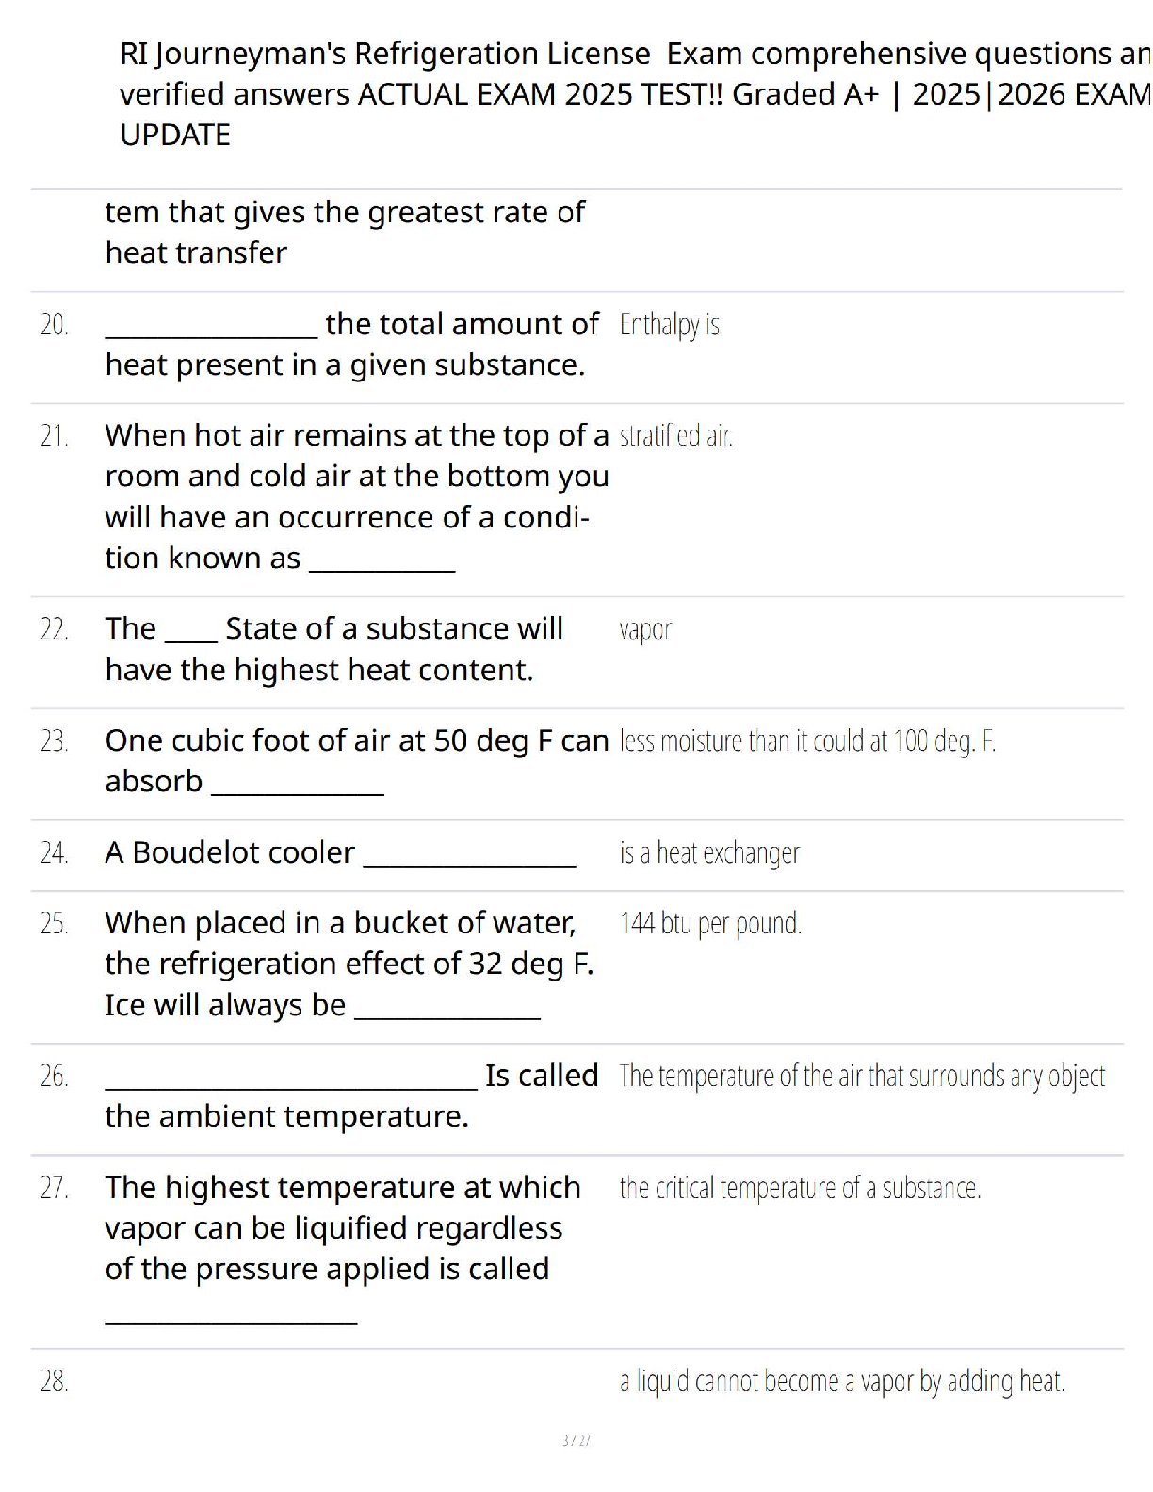Click the "144 btu per pound." answer
The width and height of the screenshot is (1153, 1492).
click(x=710, y=924)
